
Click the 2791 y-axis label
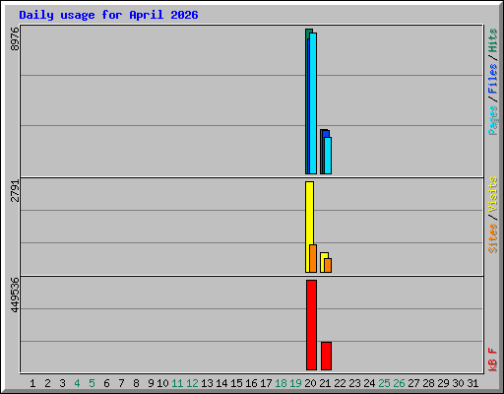pyautogui.click(x=15, y=191)
